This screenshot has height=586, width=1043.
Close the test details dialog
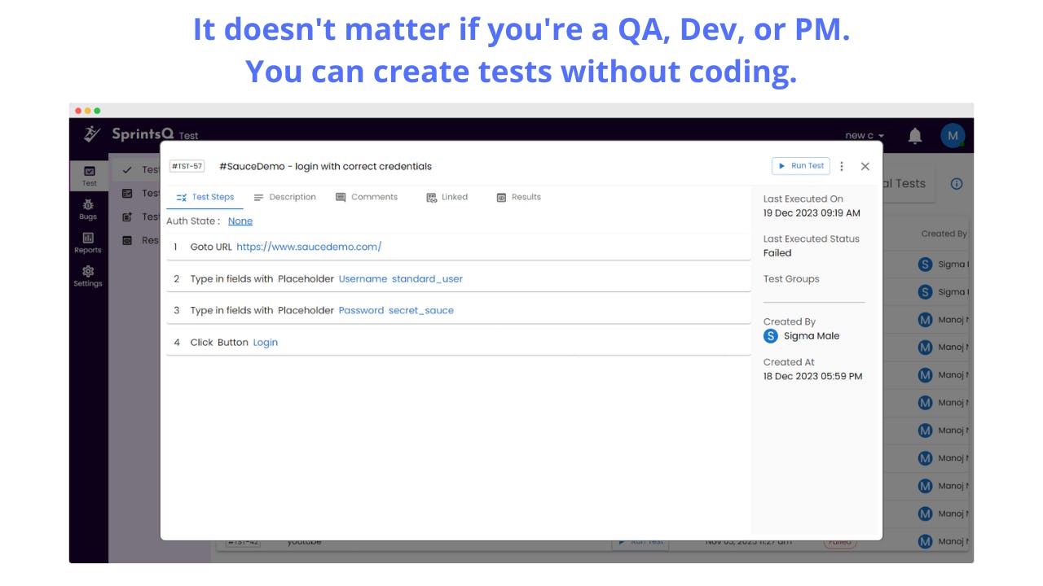[x=865, y=166]
